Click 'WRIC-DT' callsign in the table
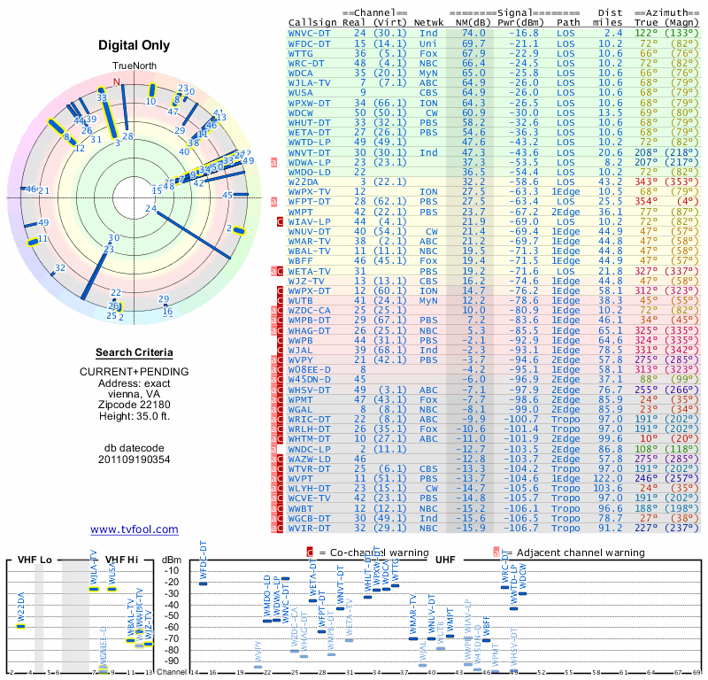This screenshot has height=680, width=708. coord(309,420)
